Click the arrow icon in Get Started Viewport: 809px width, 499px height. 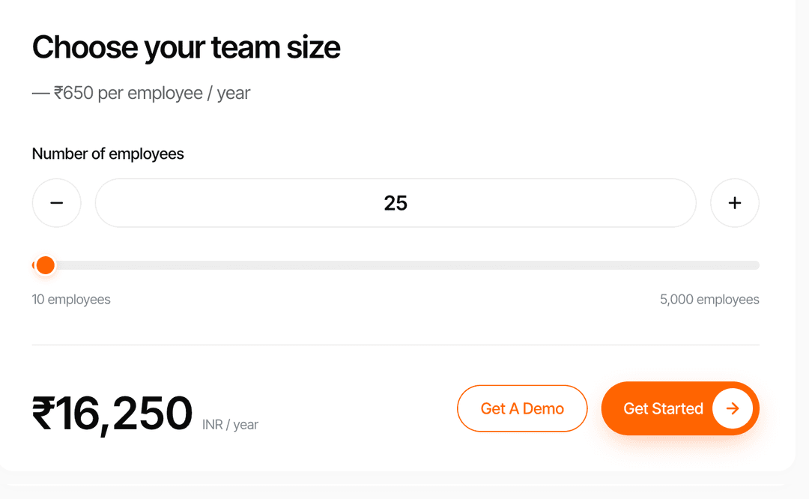[x=733, y=408]
